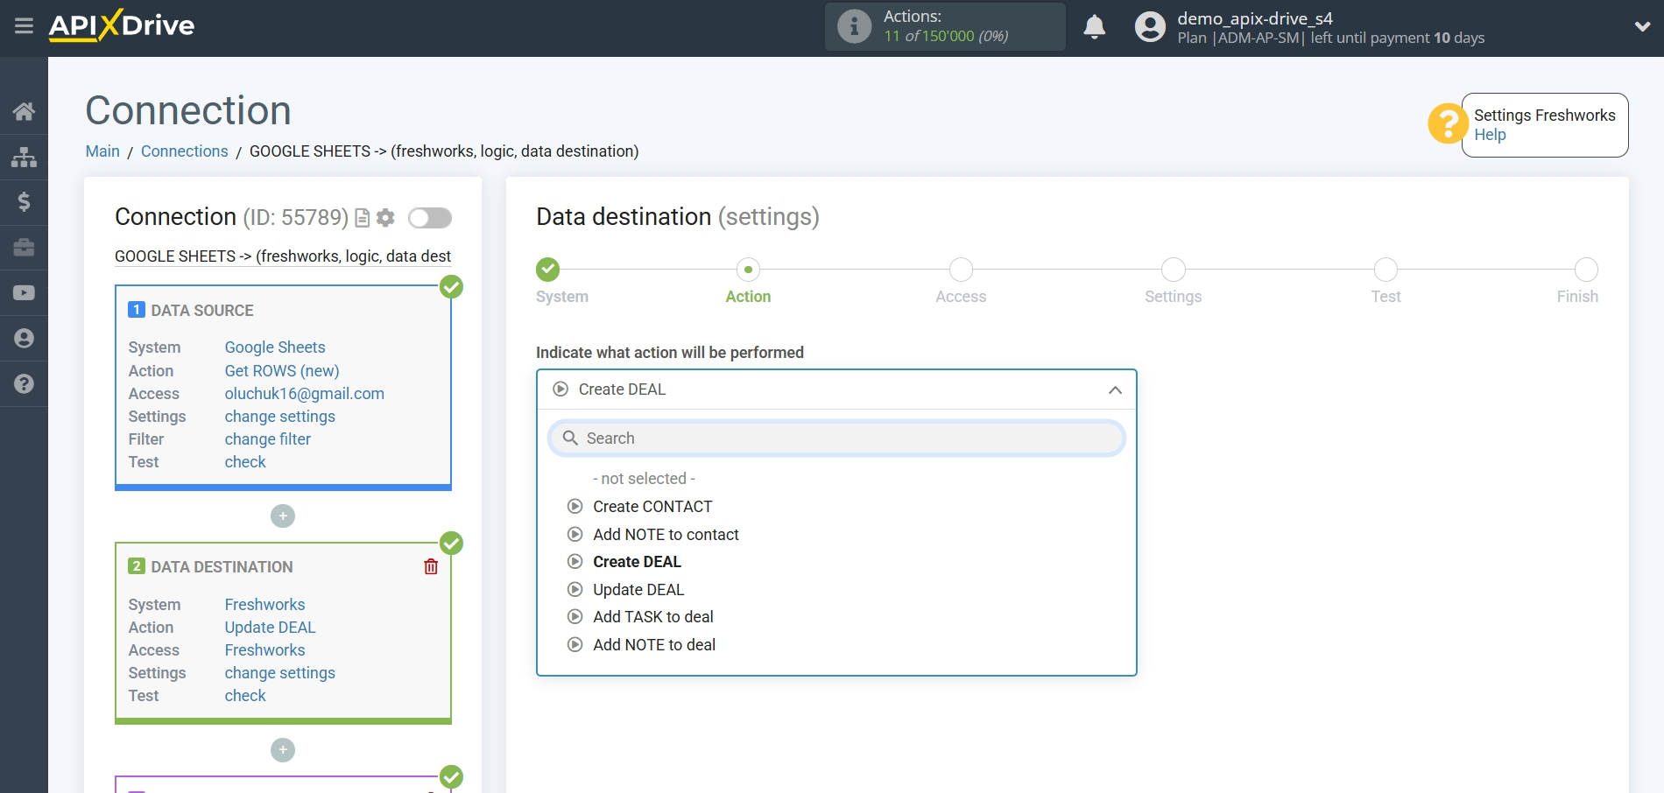Click check link in Data Source

(x=245, y=462)
